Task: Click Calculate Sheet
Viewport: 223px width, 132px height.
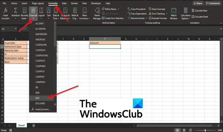Action: pyautogui.click(x=200, y=17)
